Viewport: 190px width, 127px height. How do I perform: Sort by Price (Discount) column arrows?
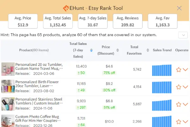[x=117, y=50]
